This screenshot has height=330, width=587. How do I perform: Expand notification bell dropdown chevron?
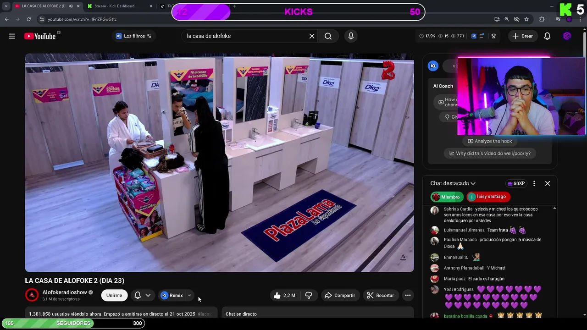point(148,296)
